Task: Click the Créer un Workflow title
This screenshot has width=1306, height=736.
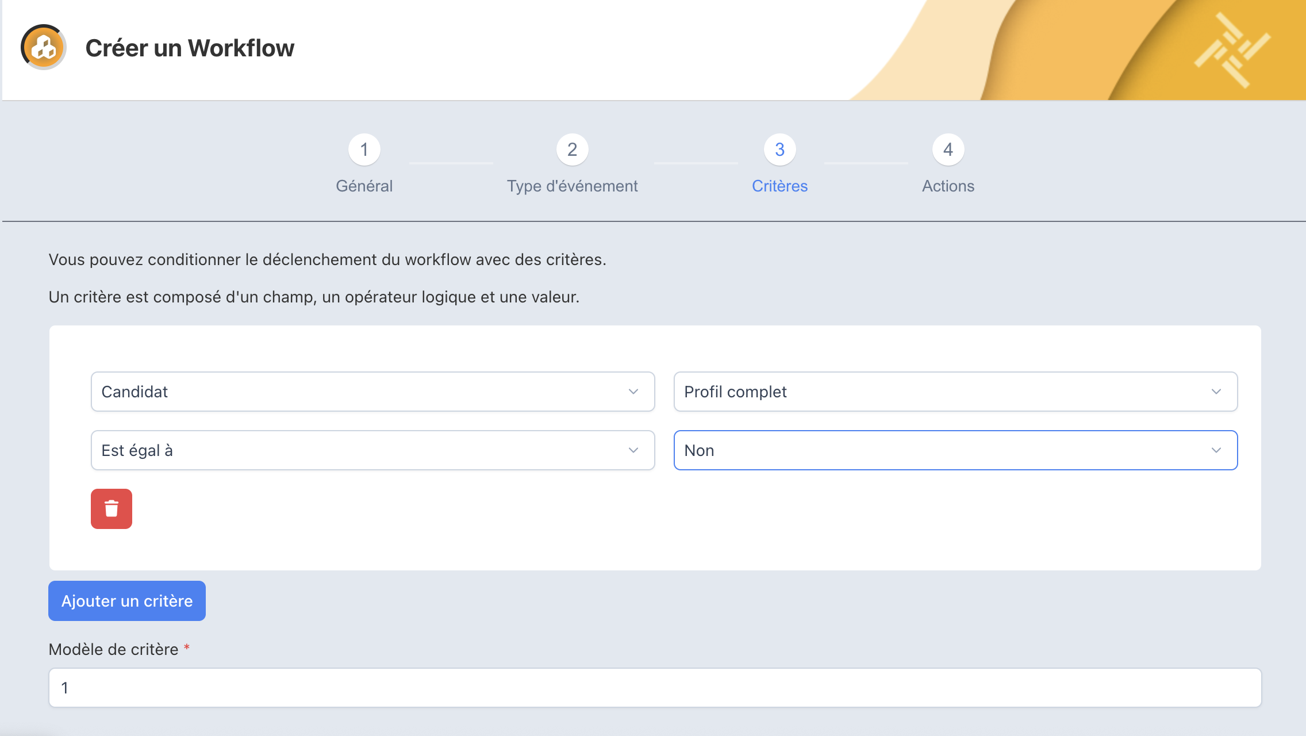Action: pyautogui.click(x=190, y=48)
